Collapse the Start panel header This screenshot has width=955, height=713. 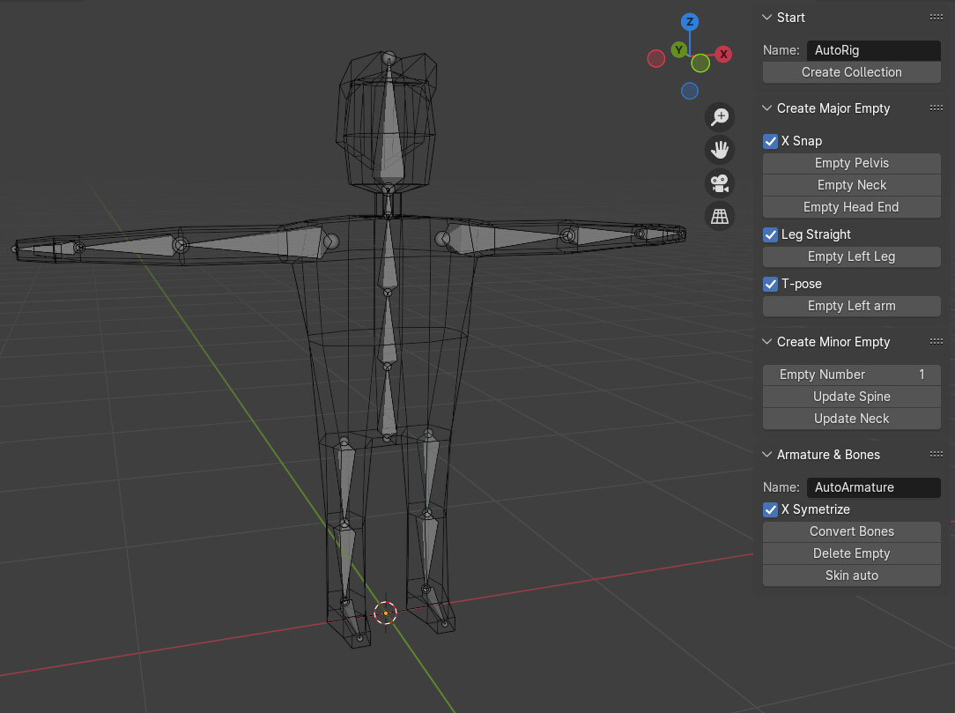pos(766,17)
